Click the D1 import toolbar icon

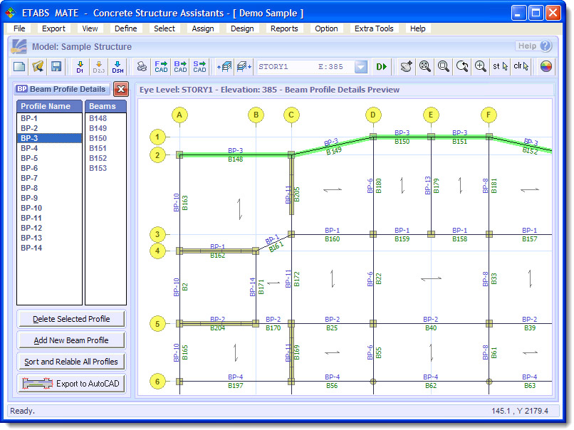(x=80, y=66)
